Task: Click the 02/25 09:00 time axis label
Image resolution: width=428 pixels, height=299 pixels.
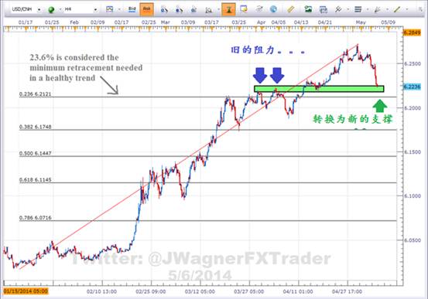Action: [151, 291]
